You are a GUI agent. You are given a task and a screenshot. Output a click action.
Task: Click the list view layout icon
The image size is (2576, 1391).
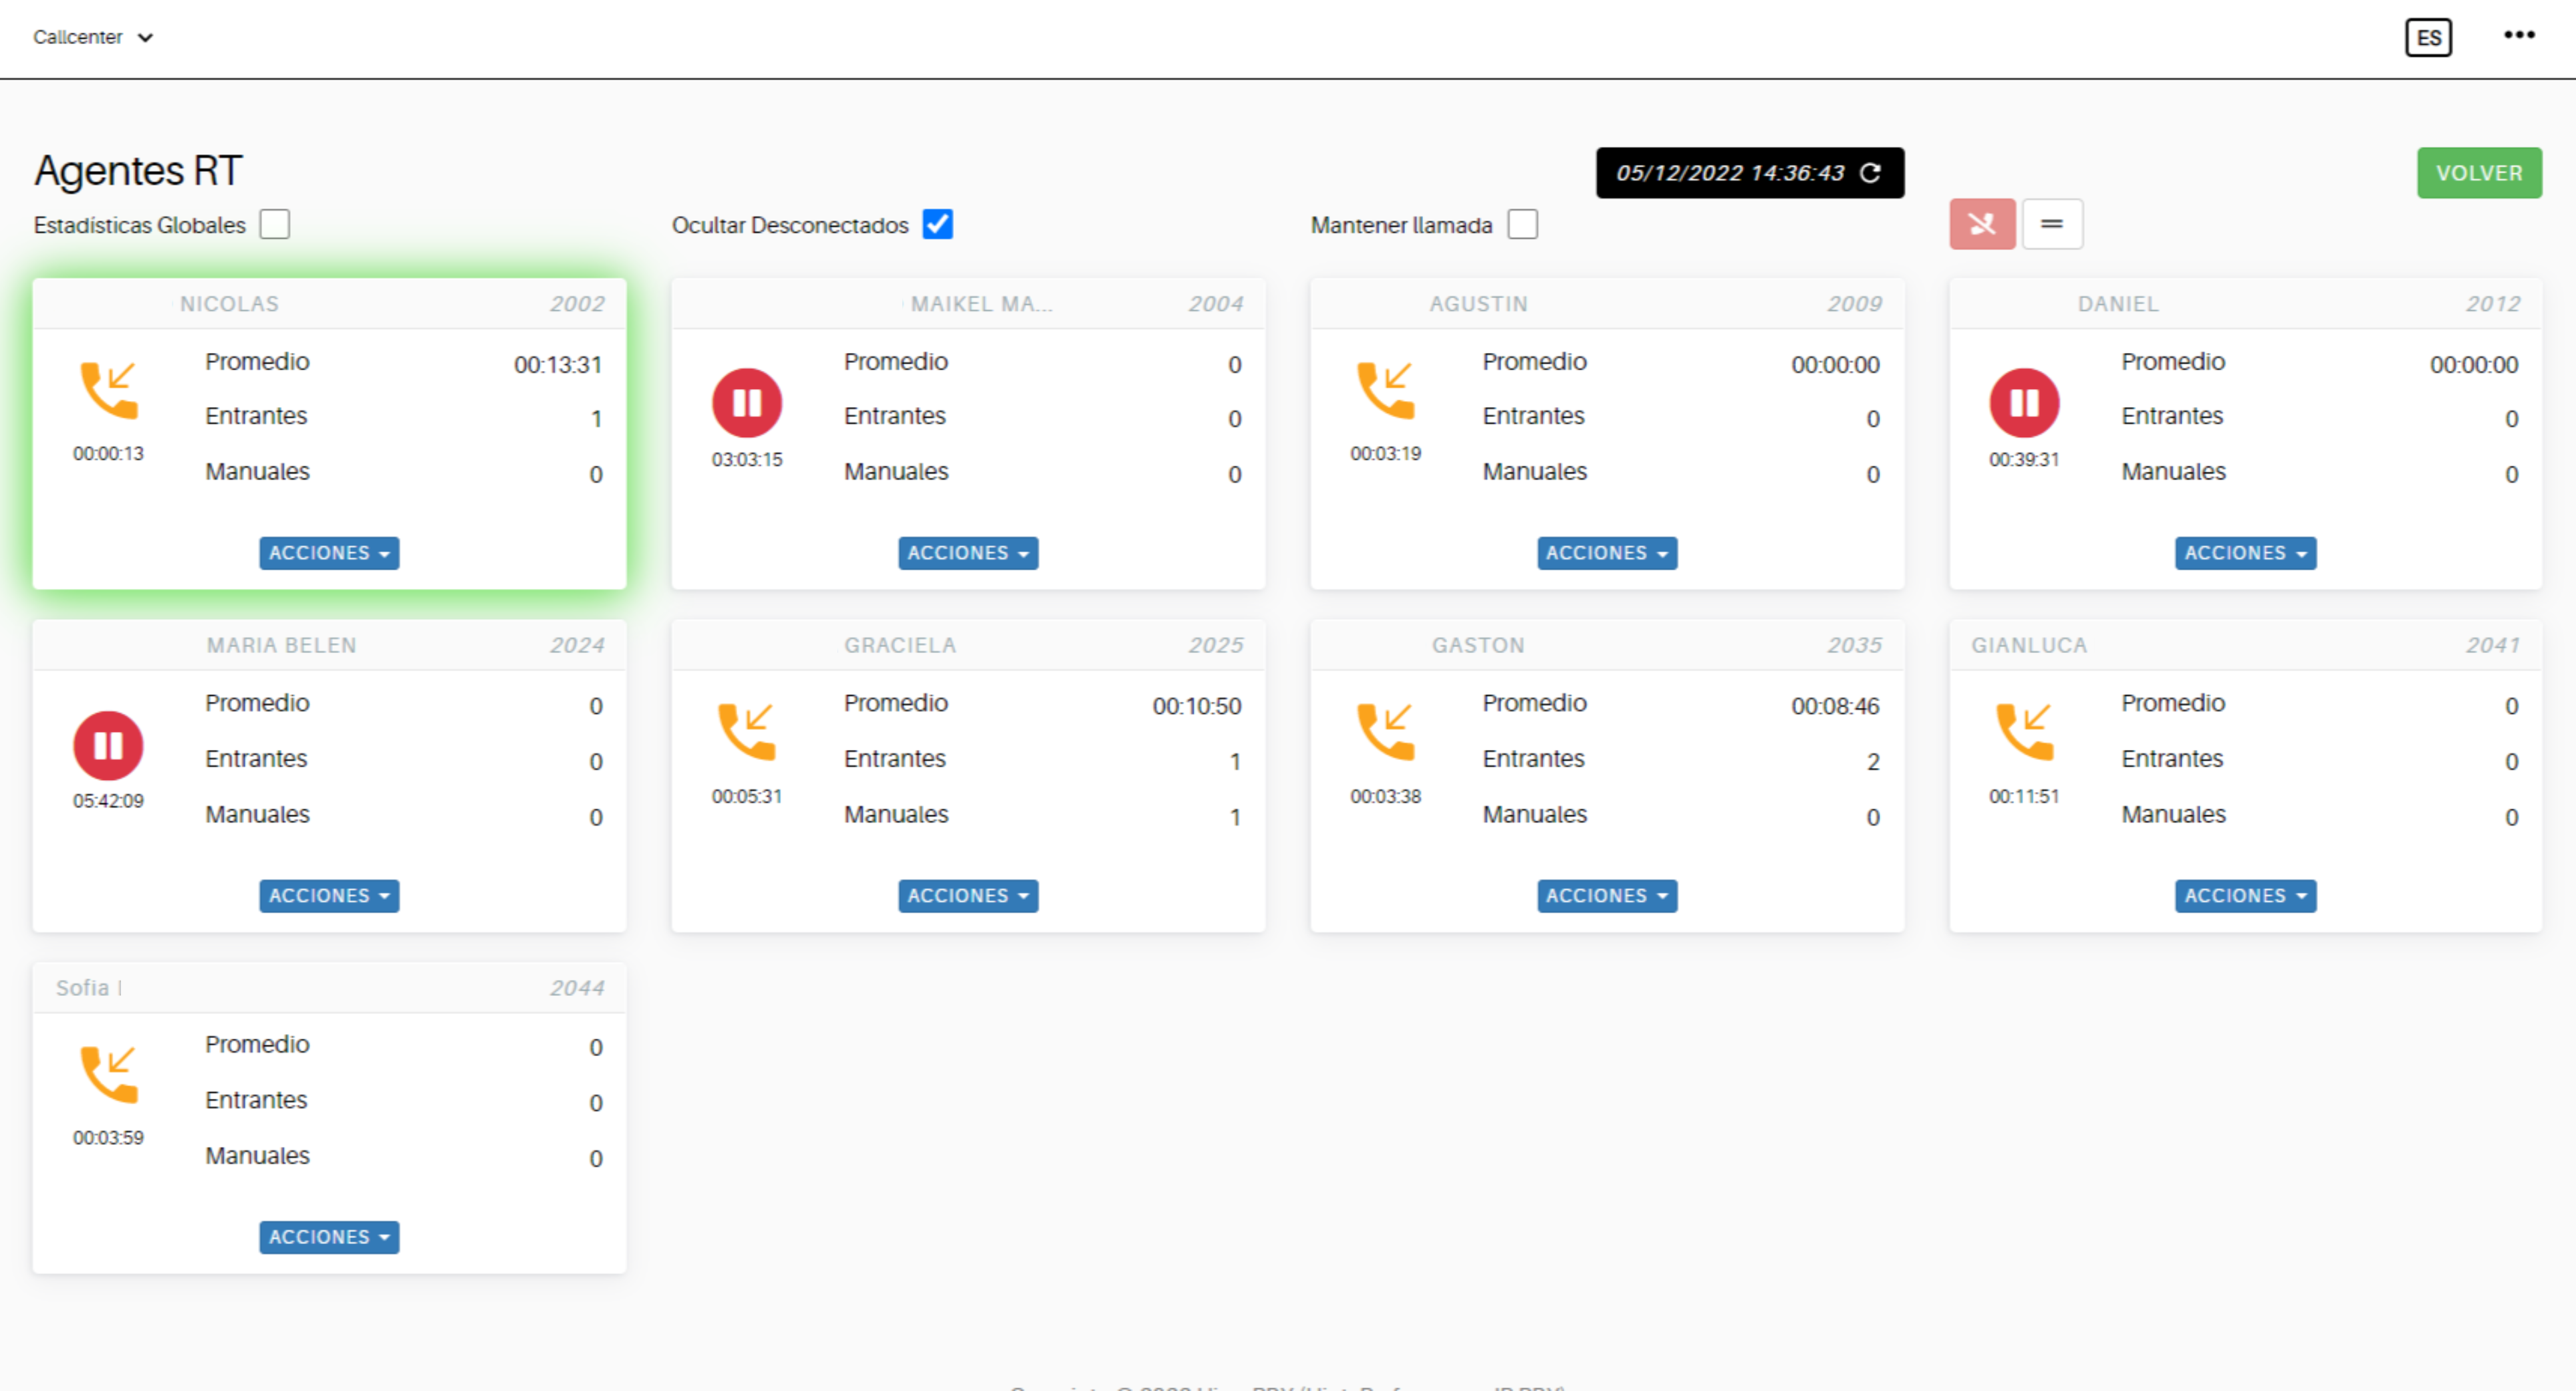[2052, 224]
